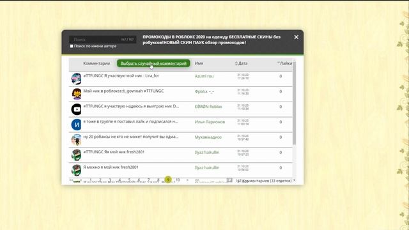
Task: Go to next page with > arrow
Action: click(x=187, y=180)
